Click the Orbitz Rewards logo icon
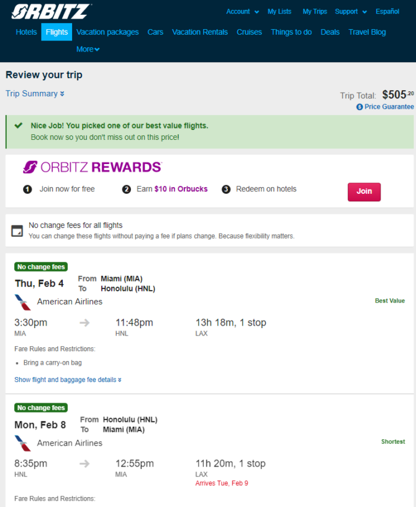Image resolution: width=416 pixels, height=507 pixels. point(30,167)
